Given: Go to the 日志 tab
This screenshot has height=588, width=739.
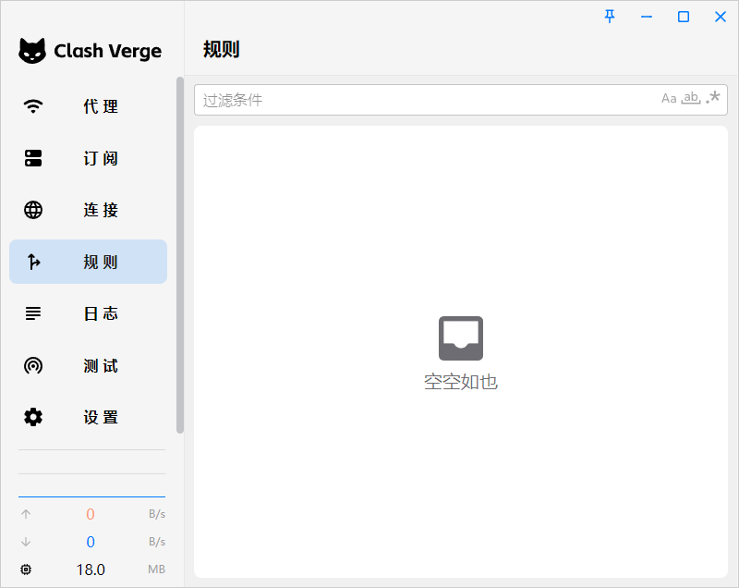Looking at the screenshot, I should 100,313.
